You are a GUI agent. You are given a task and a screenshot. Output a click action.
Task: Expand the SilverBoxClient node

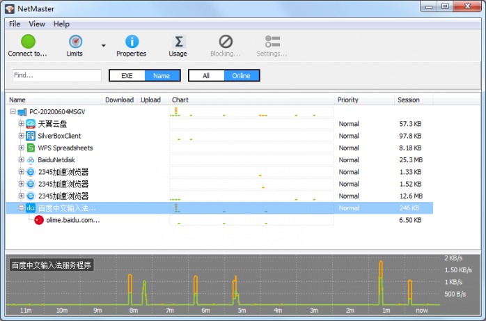[21, 135]
